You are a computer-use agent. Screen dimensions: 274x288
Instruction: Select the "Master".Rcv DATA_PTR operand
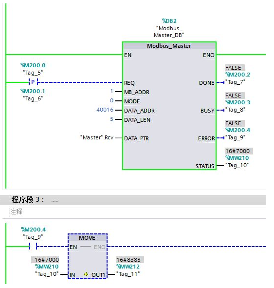click(97, 137)
